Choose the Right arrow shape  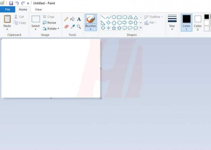click(125, 23)
